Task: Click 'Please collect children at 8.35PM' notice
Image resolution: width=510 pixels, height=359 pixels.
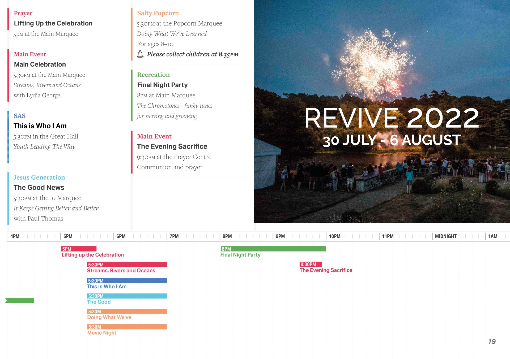Action: tap(193, 54)
